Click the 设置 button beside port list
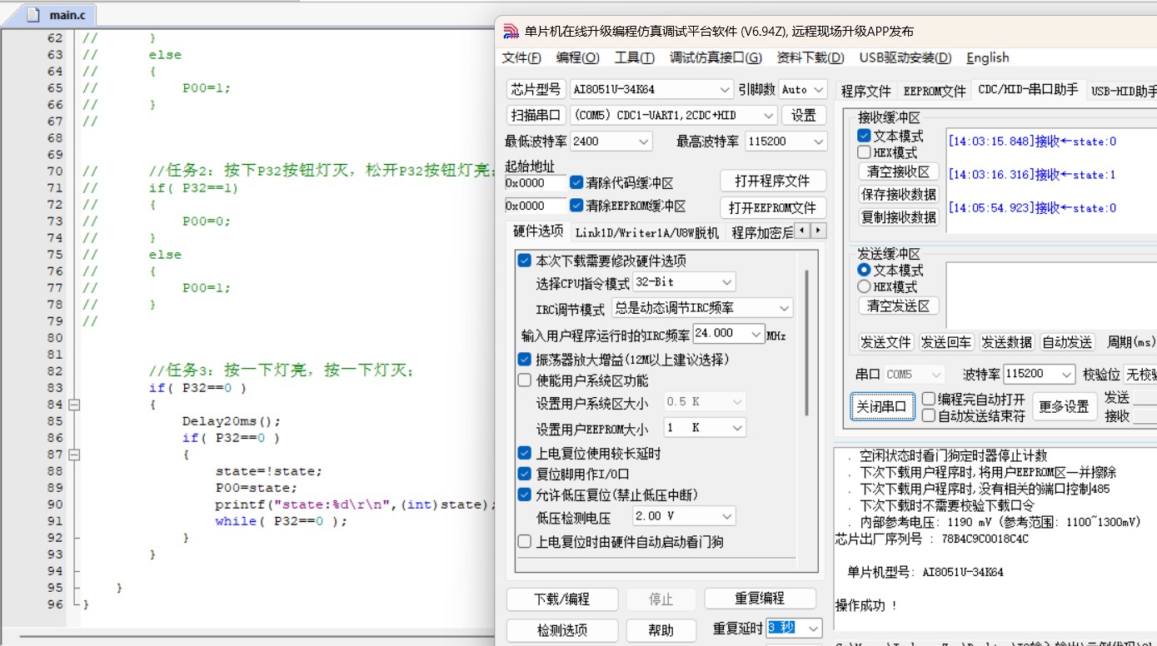1157x646 pixels. (804, 115)
